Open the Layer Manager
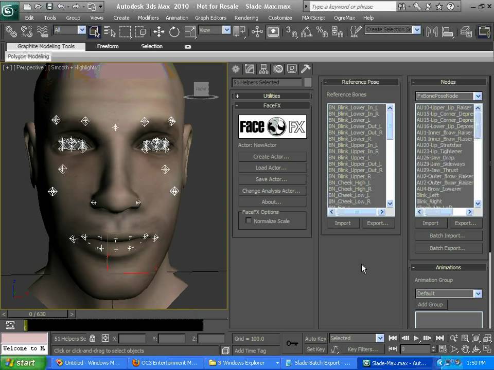 click(x=466, y=31)
